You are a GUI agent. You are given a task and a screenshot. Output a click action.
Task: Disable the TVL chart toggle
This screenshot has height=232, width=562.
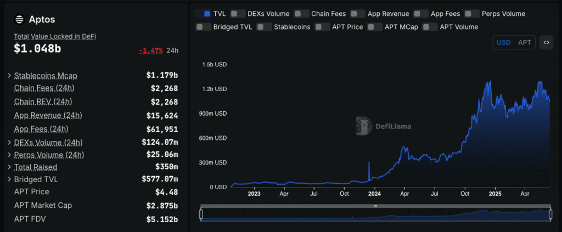pyautogui.click(x=204, y=13)
